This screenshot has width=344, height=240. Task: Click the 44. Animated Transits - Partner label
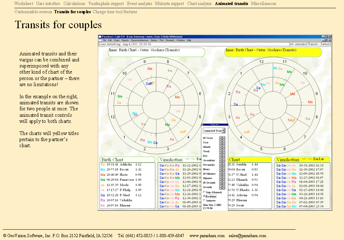[310, 44]
